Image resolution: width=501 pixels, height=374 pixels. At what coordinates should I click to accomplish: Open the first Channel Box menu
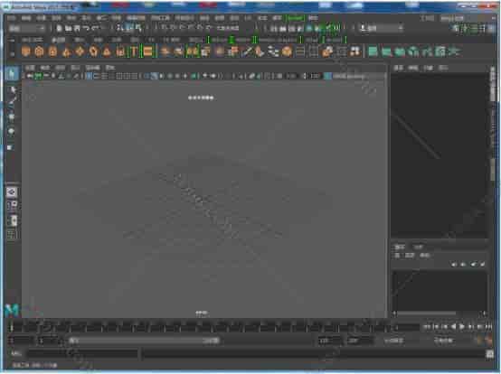point(398,68)
